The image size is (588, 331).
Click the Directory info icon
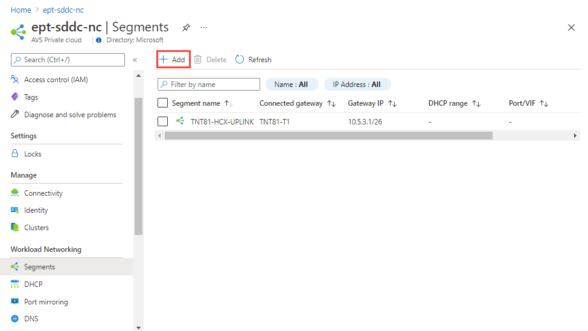[x=98, y=40]
